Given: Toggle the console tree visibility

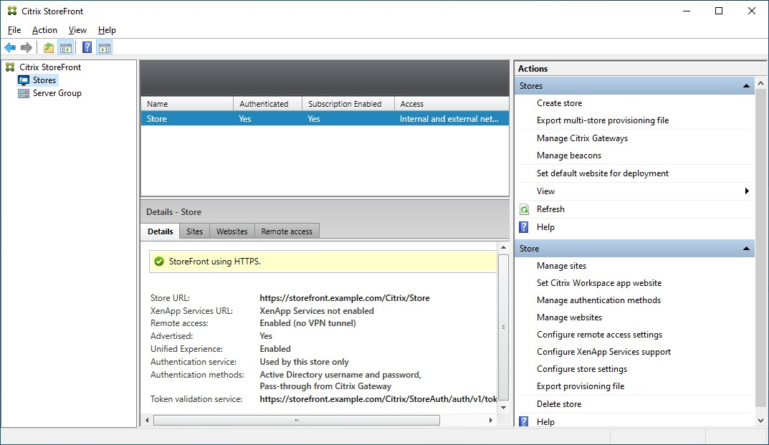Looking at the screenshot, I should click(65, 47).
